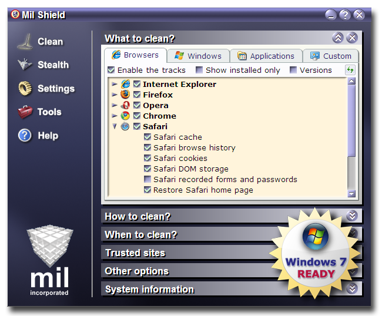Switch to the Custom tab

(331, 56)
